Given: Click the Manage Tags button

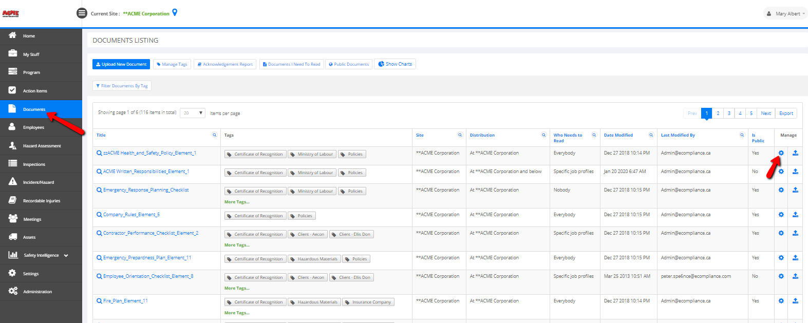Looking at the screenshot, I should click(x=172, y=64).
